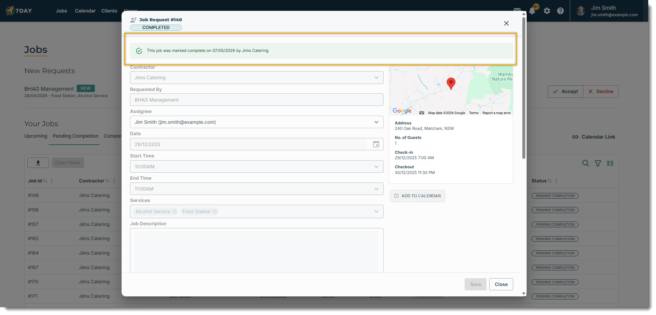Click inside the Job Description text area
Viewport: 656px width, 315px height.
pyautogui.click(x=257, y=251)
